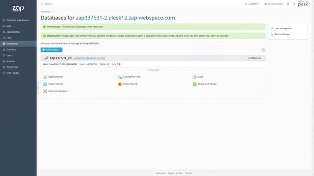Click the Check and Repair icon
The height and width of the screenshot is (176, 314).
coord(194,84)
